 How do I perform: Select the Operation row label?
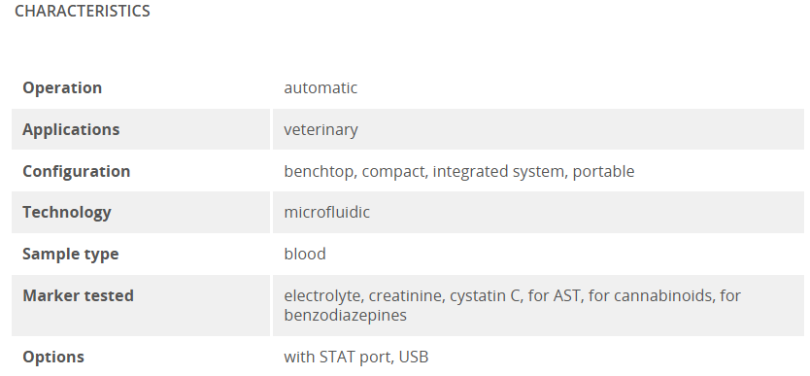[62, 87]
